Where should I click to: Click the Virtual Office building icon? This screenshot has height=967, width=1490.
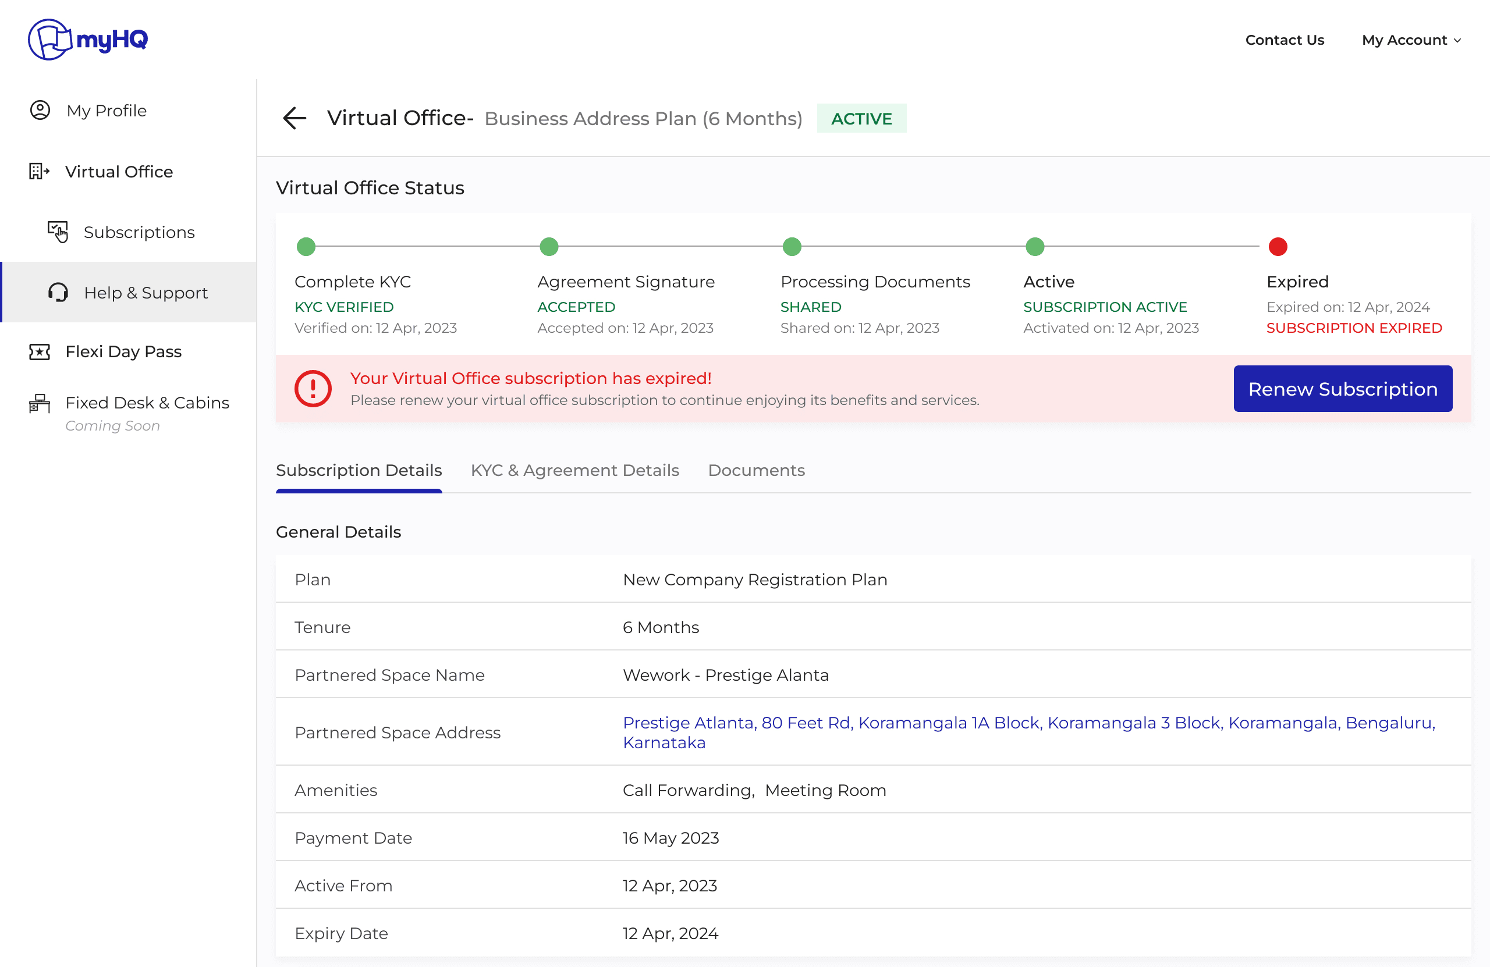[39, 172]
